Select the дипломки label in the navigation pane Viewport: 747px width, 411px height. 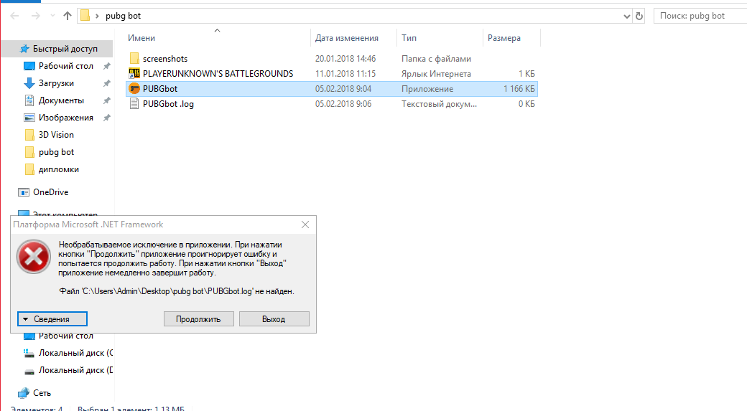[59, 169]
